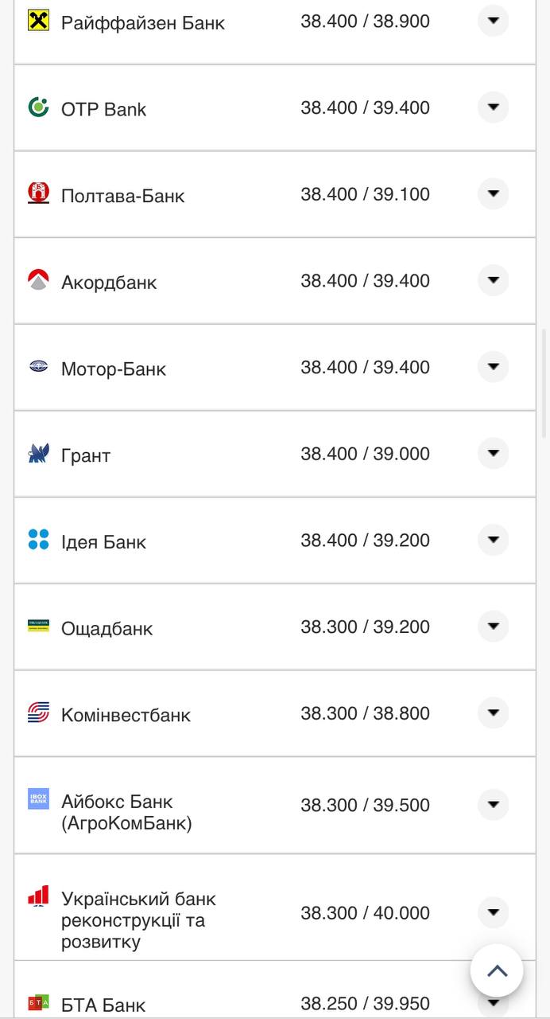Image resolution: width=550 pixels, height=1019 pixels.
Task: Click the Райффайзен Банк logo icon
Action: tap(38, 21)
